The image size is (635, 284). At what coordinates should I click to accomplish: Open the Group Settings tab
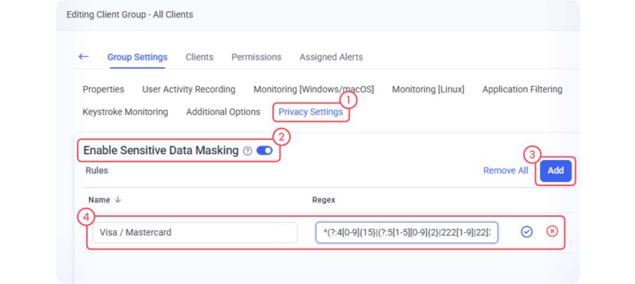(x=137, y=57)
